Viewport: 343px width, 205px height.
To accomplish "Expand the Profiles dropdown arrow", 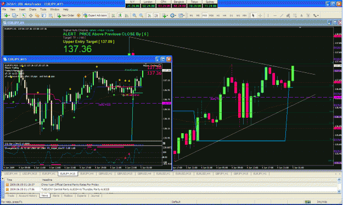I will pyautogui.click(x=18, y=16).
